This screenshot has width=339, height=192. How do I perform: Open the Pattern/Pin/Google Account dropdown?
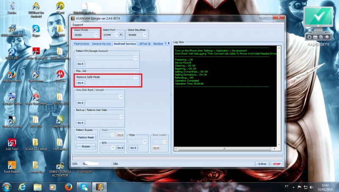pos(136,58)
